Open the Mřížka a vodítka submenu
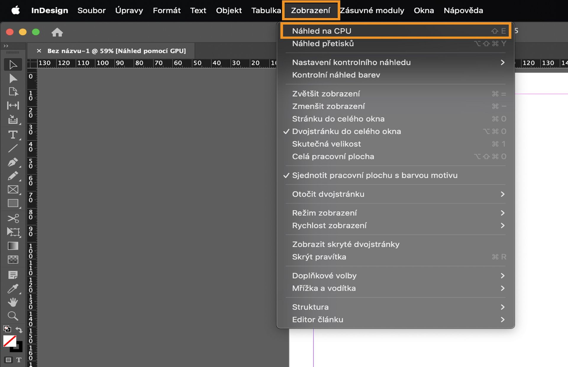This screenshot has width=568, height=367. click(x=324, y=288)
